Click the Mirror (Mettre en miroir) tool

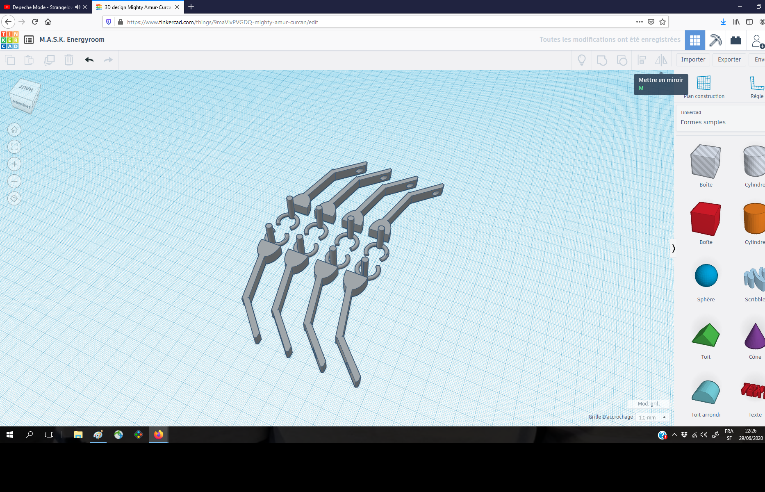point(661,60)
